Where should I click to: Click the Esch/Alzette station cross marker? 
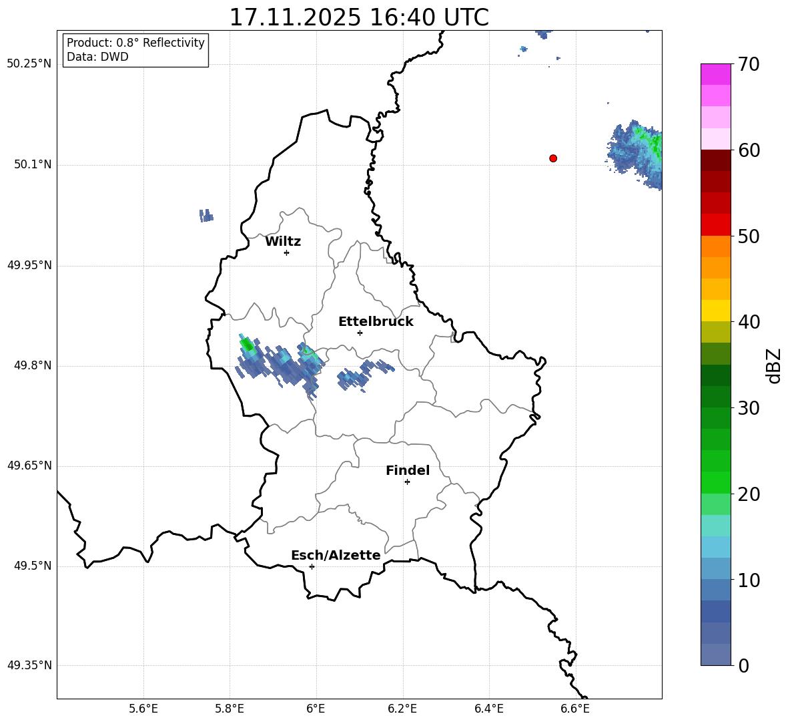[312, 566]
